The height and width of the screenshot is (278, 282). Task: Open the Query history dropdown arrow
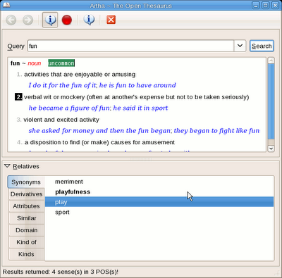tap(240, 46)
